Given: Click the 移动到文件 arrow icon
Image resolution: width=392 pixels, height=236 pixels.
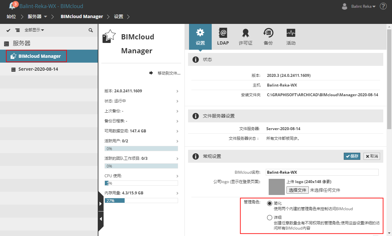Looking at the screenshot, I should (x=151, y=73).
